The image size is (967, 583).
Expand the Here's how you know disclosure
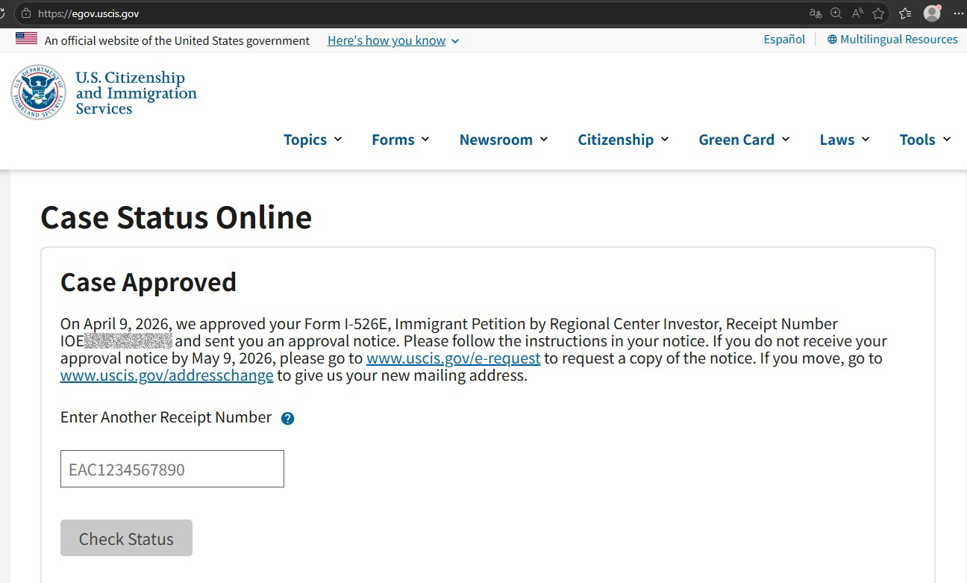(393, 41)
